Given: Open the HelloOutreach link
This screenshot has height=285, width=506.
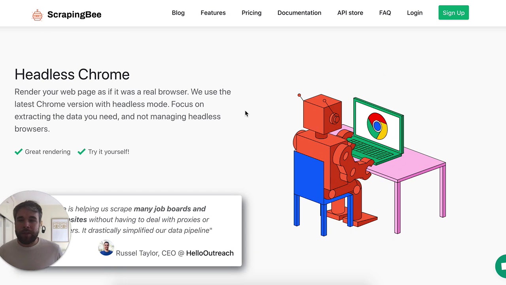Looking at the screenshot, I should tap(210, 253).
